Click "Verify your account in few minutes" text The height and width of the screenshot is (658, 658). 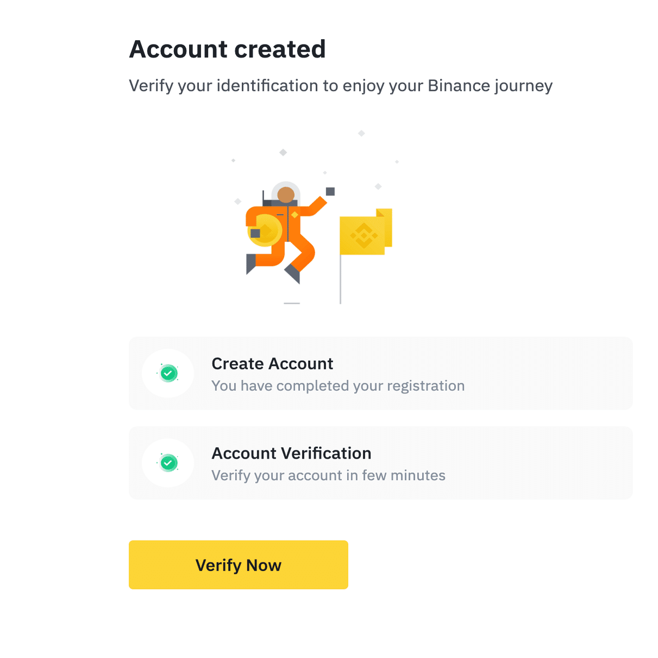tap(328, 475)
